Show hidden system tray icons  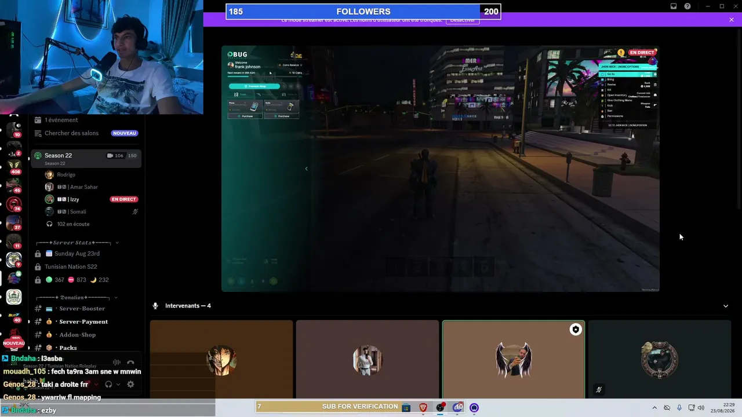(654, 408)
